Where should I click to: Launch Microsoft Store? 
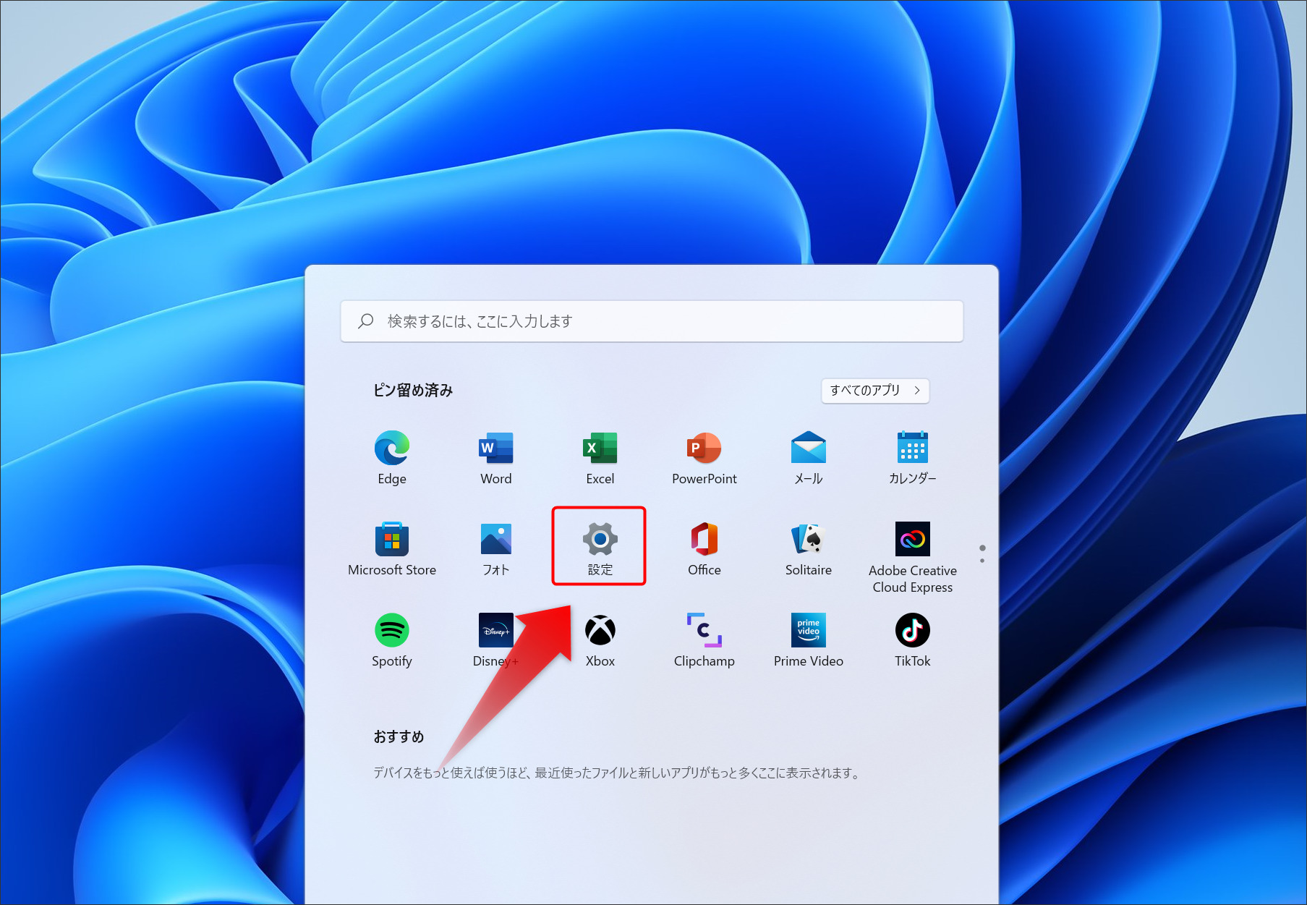pyautogui.click(x=391, y=549)
